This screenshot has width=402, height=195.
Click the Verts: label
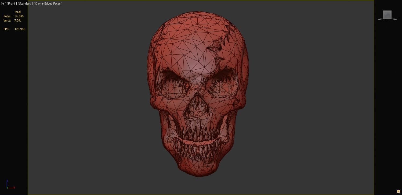click(x=7, y=20)
